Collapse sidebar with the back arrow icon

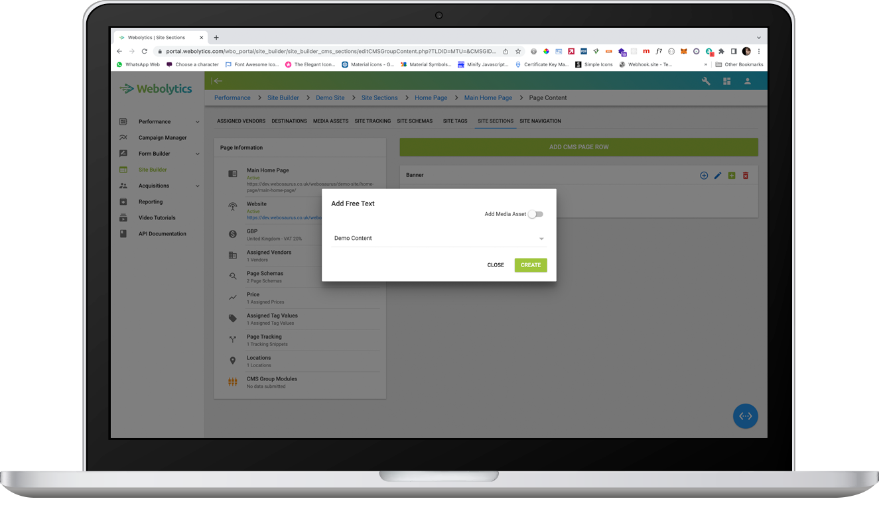(217, 81)
